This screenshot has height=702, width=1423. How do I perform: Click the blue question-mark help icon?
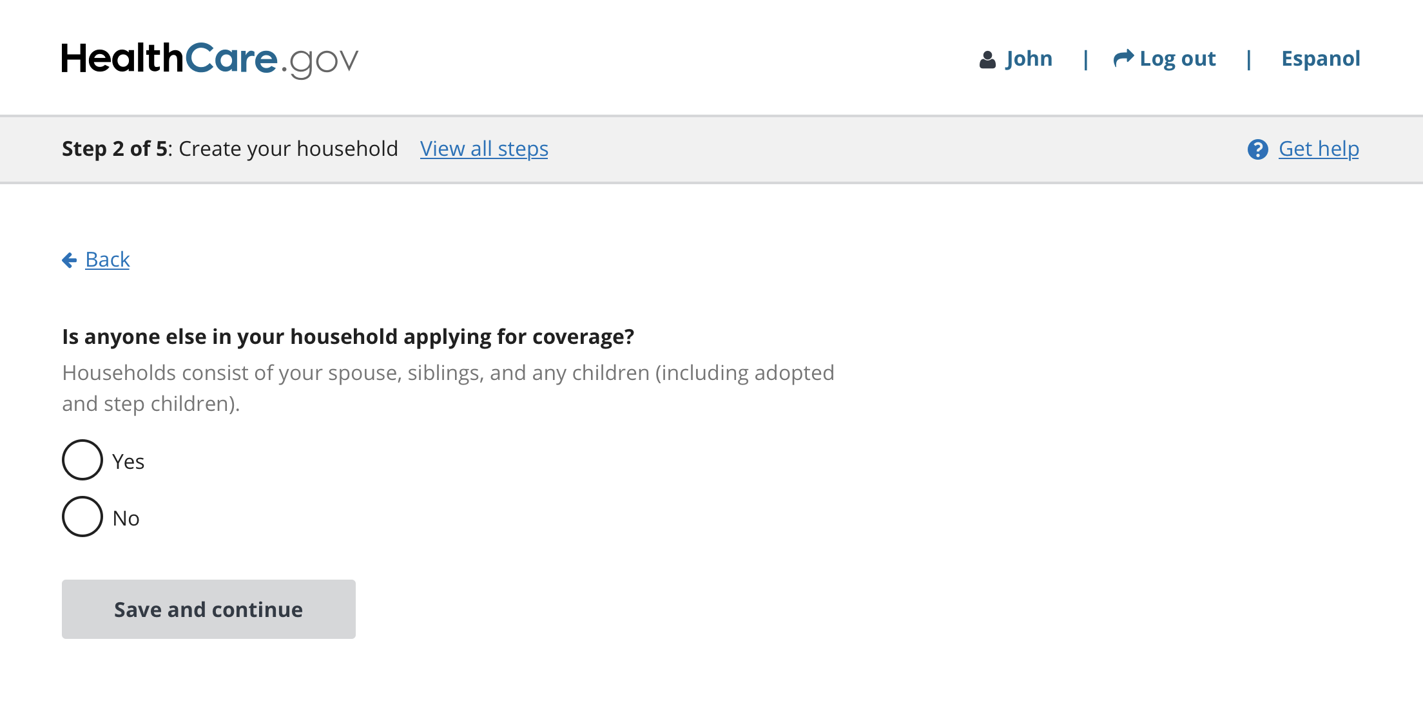(1257, 149)
